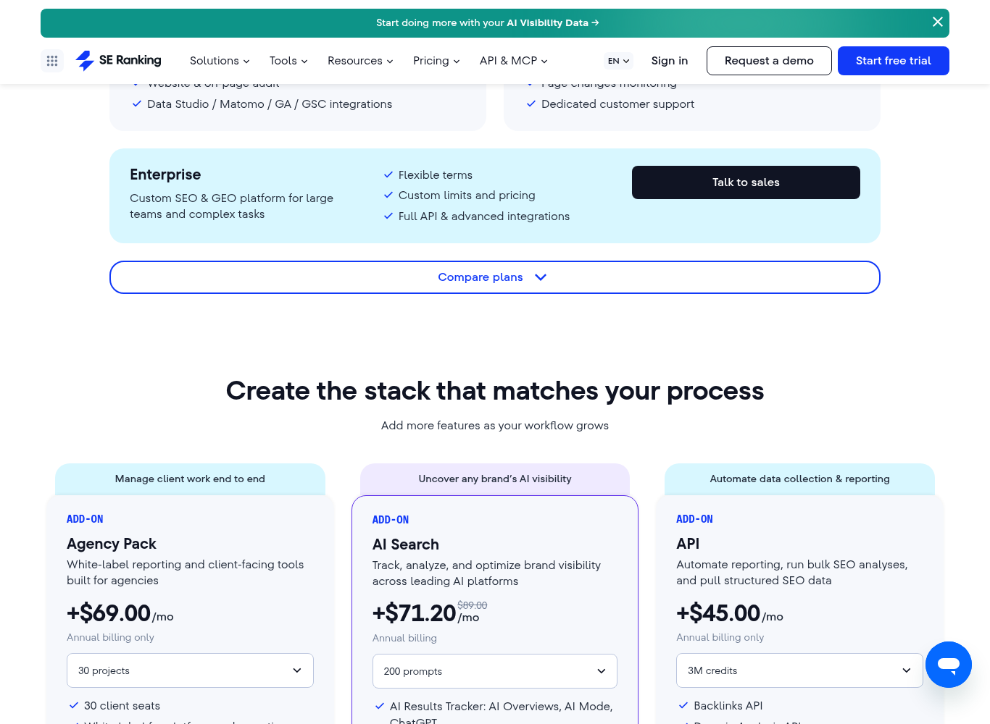Click 'Data Studio / Matomo / GA / GSC integrations'
Image resolution: width=990 pixels, height=724 pixels.
pyautogui.click(x=270, y=104)
